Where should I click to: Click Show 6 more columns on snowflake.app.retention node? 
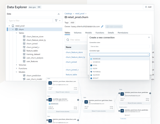tap(63, 112)
